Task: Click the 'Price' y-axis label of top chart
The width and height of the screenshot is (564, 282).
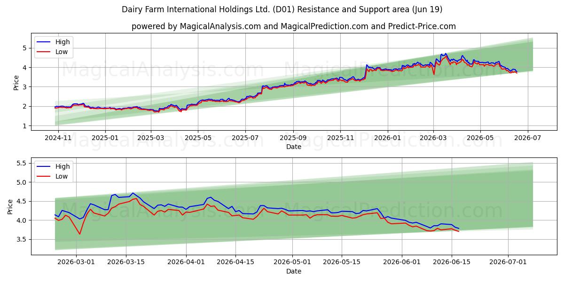Action: pos(16,82)
